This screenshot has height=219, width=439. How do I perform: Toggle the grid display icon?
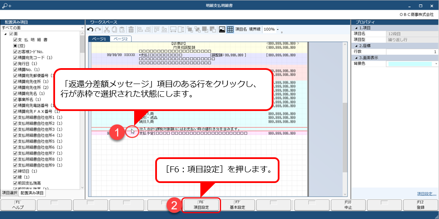coord(230,29)
